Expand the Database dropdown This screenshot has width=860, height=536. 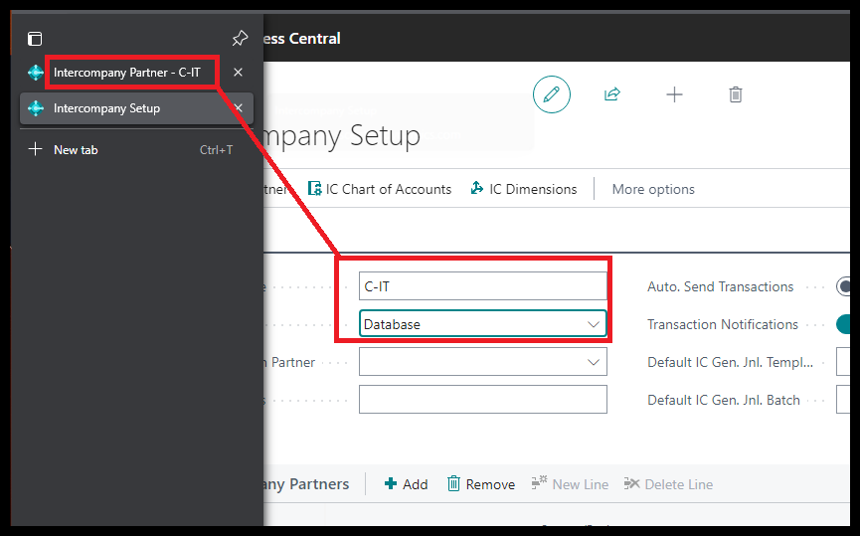[x=594, y=324]
